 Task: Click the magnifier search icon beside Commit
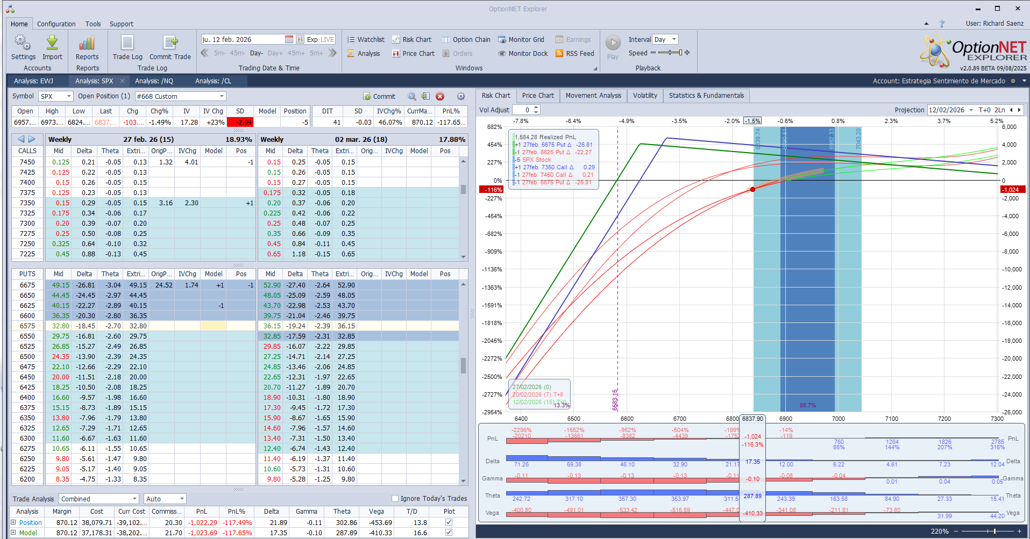coord(412,96)
